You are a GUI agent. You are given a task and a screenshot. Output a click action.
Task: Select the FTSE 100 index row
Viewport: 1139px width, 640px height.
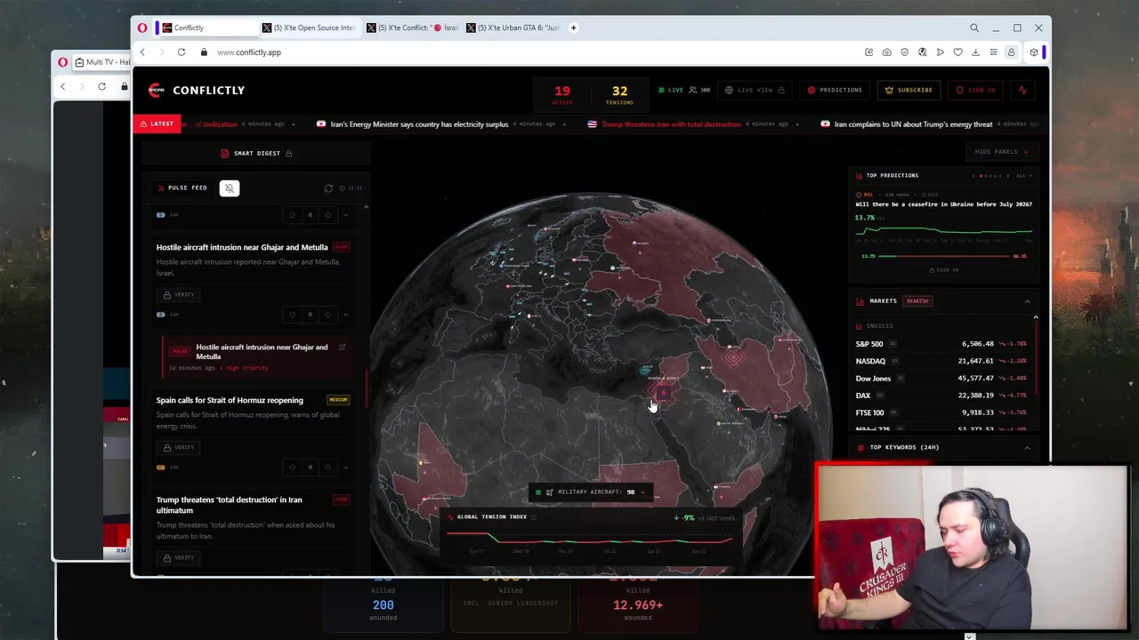click(941, 412)
